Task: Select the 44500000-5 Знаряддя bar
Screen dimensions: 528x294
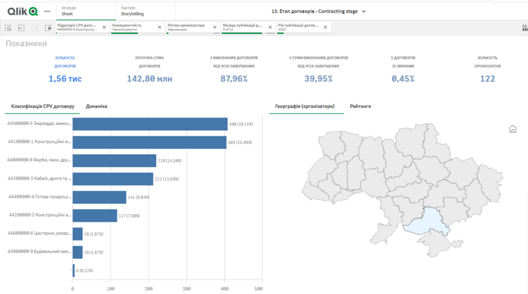Action: (x=150, y=124)
